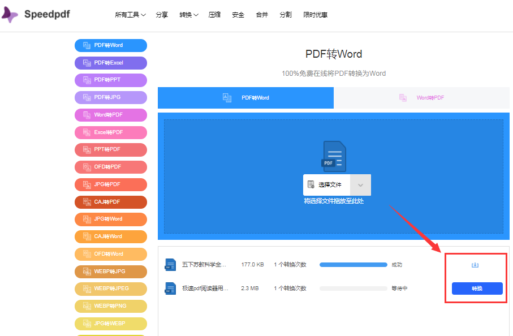Open the 所有工具 dropdown menu
The height and width of the screenshot is (336, 513).
point(130,15)
